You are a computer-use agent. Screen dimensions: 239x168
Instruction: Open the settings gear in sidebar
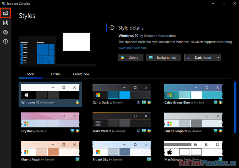point(5,32)
